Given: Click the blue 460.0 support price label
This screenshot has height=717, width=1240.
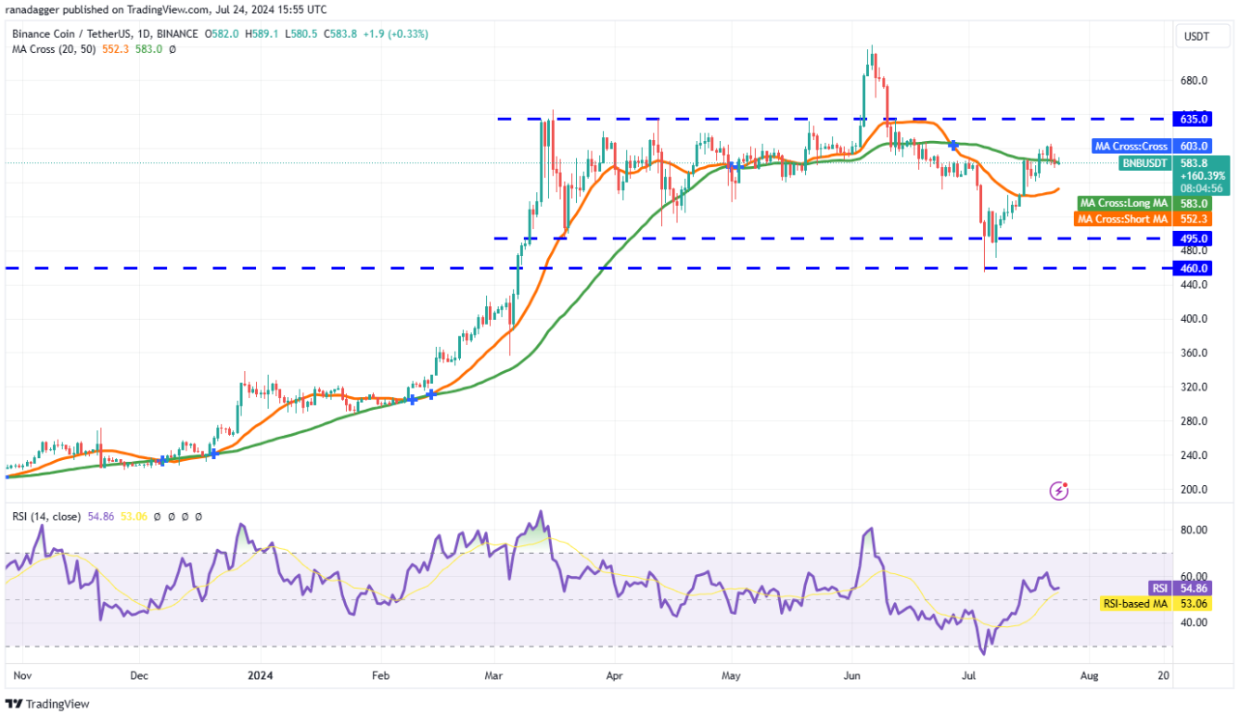Looking at the screenshot, I should point(1194,268).
